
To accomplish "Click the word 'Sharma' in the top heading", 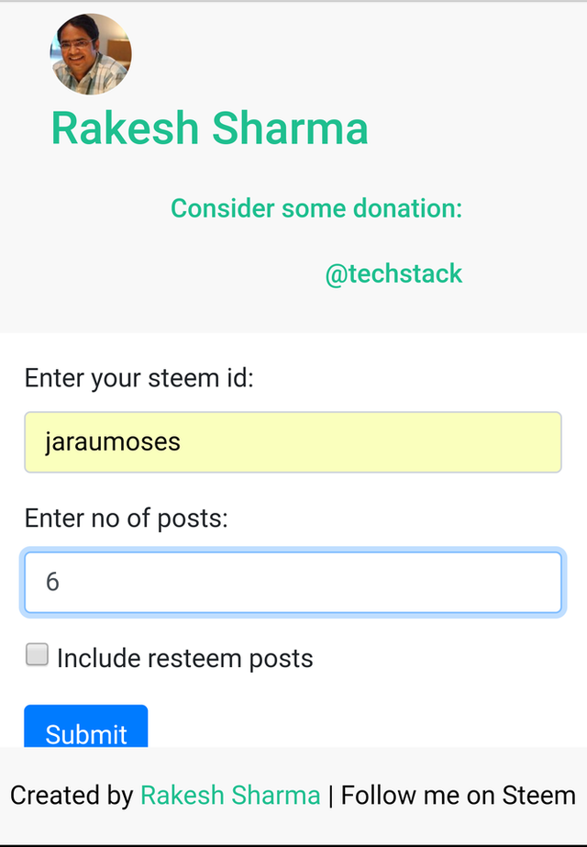I will click(290, 128).
